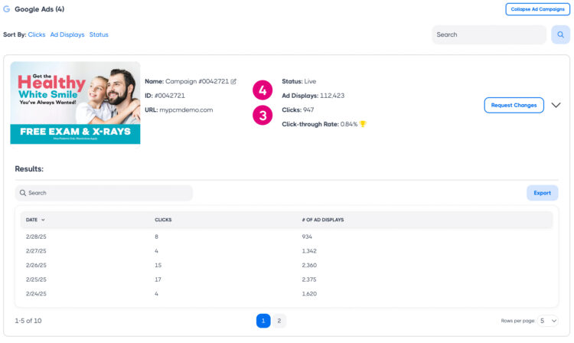This screenshot has height=343, width=574.
Task: Click the Export button
Action: pos(542,193)
